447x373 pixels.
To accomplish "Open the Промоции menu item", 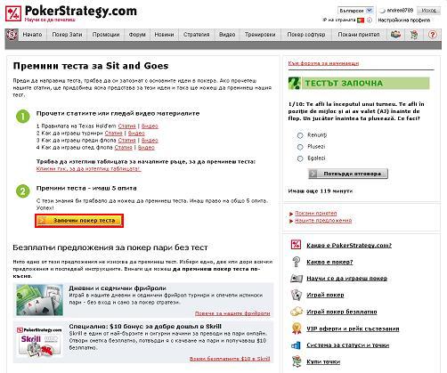I will point(106,35).
